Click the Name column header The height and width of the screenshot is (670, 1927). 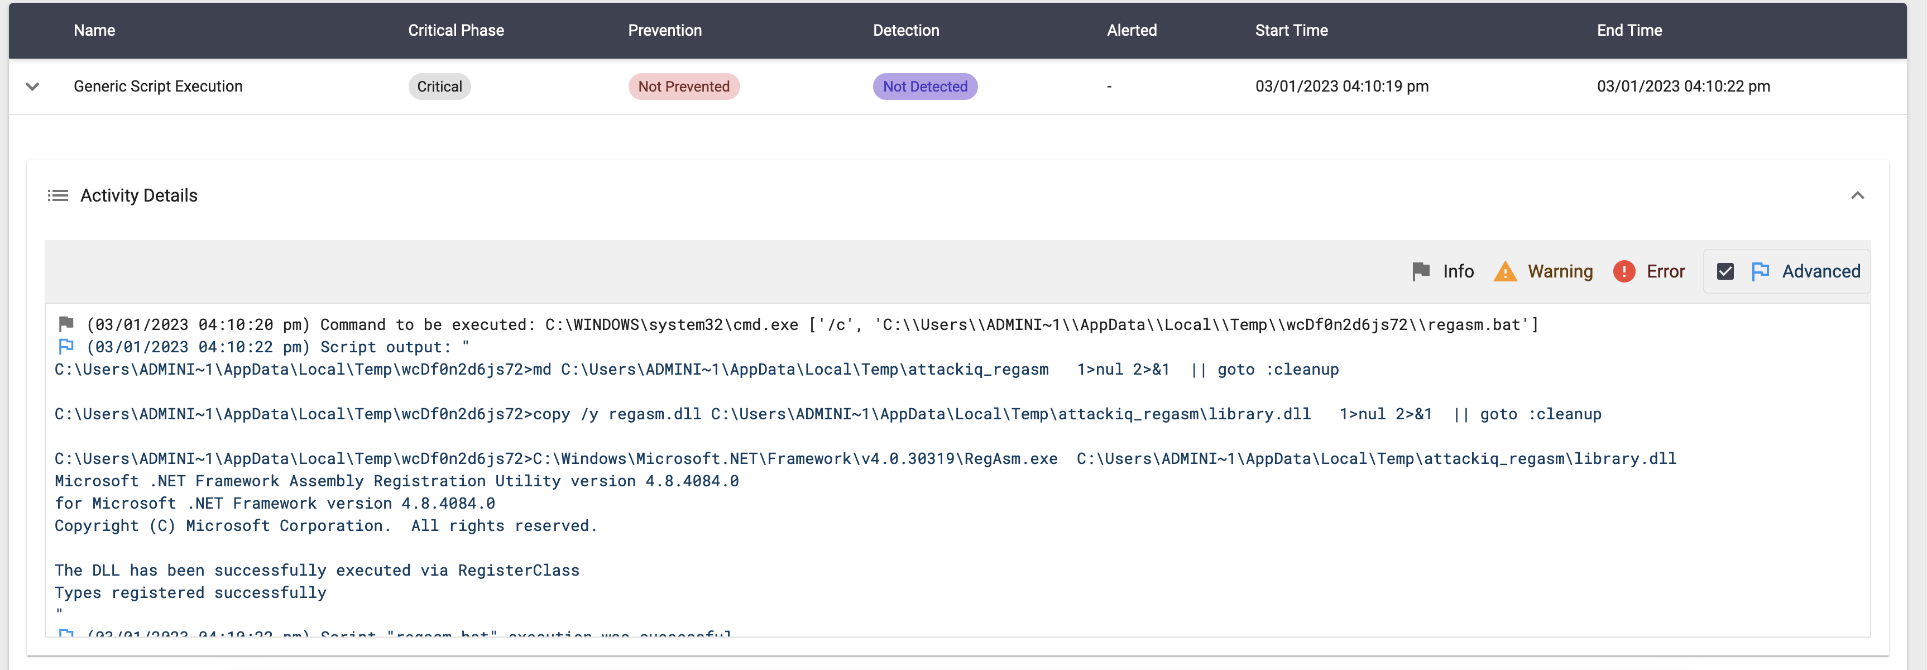coord(94,31)
